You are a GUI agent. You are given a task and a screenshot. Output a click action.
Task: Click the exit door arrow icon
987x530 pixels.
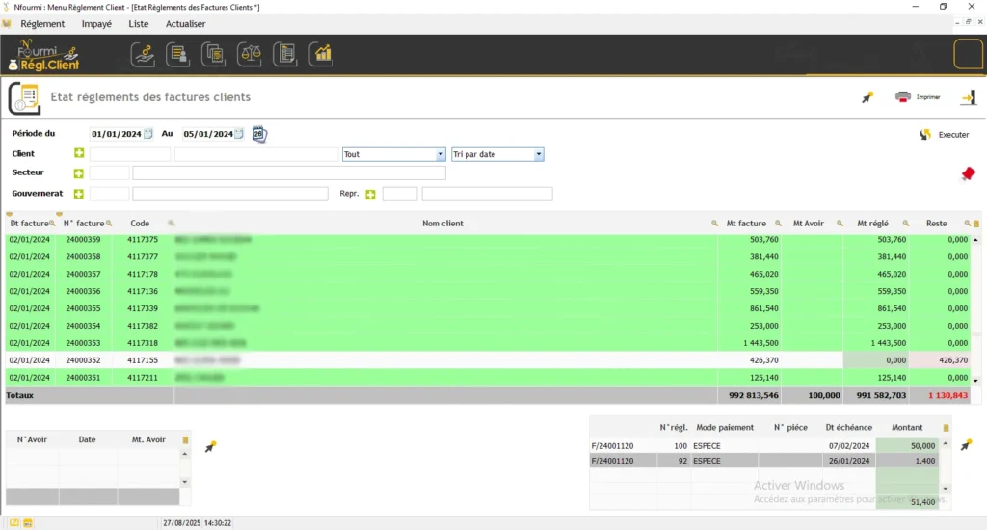[x=969, y=97]
